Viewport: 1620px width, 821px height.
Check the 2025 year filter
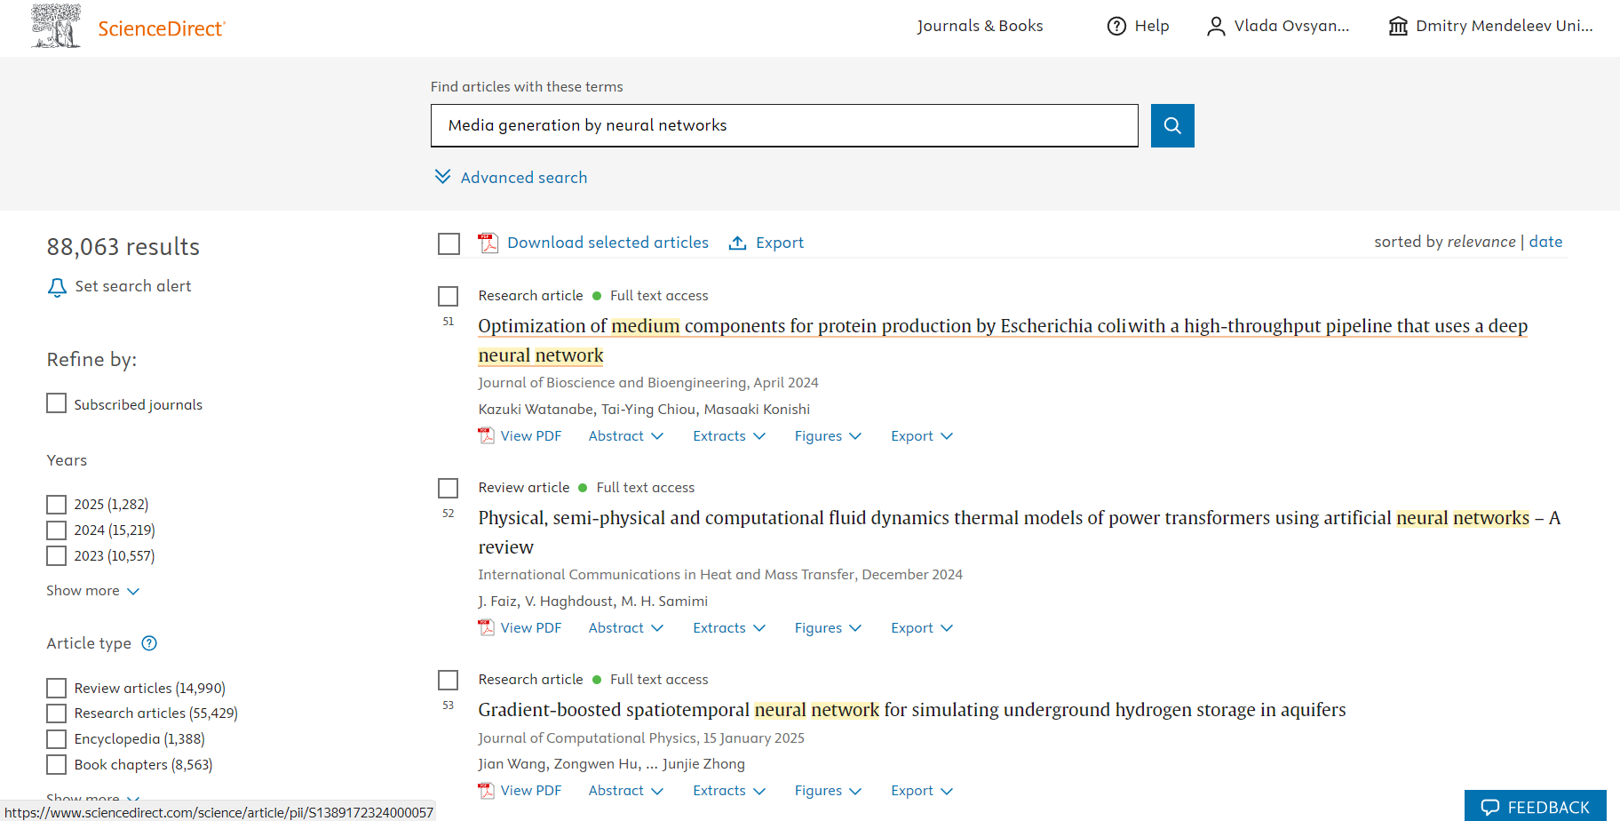56,505
